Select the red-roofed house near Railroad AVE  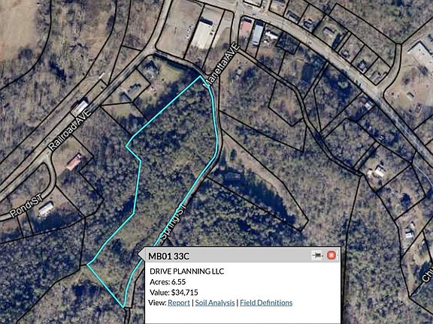pos(74,162)
